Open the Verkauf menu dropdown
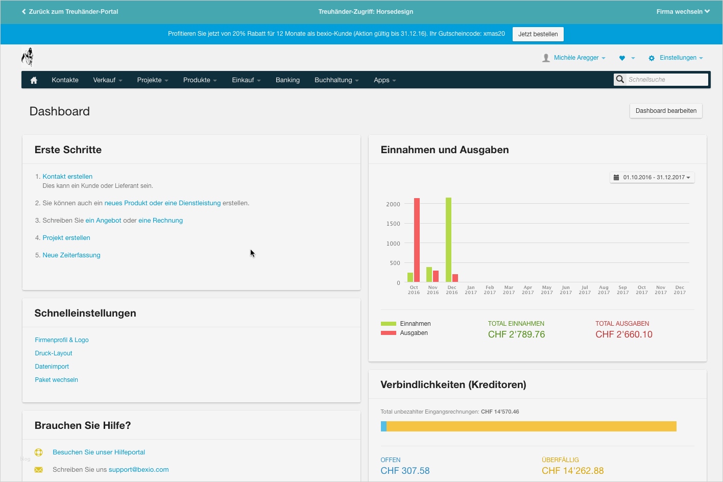The height and width of the screenshot is (482, 723). pyautogui.click(x=107, y=80)
